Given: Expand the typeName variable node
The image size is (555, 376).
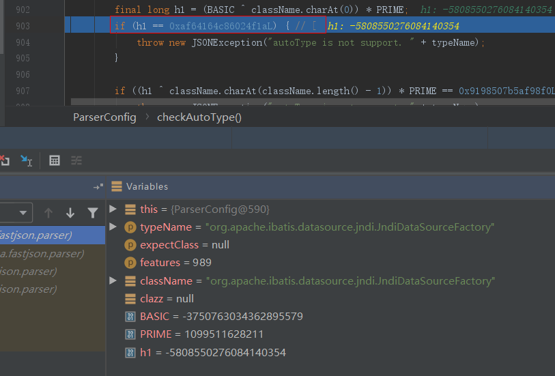Looking at the screenshot, I should (113, 227).
